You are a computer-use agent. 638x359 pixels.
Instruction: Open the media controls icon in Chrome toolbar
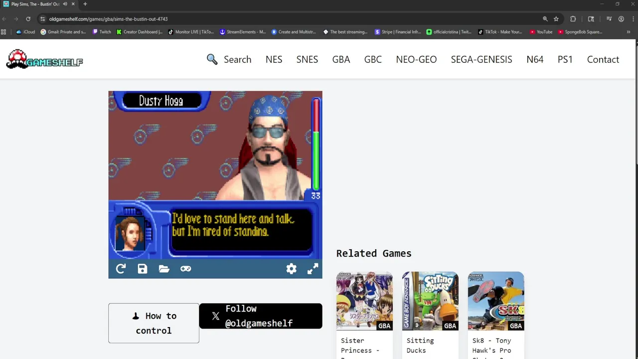point(609,19)
